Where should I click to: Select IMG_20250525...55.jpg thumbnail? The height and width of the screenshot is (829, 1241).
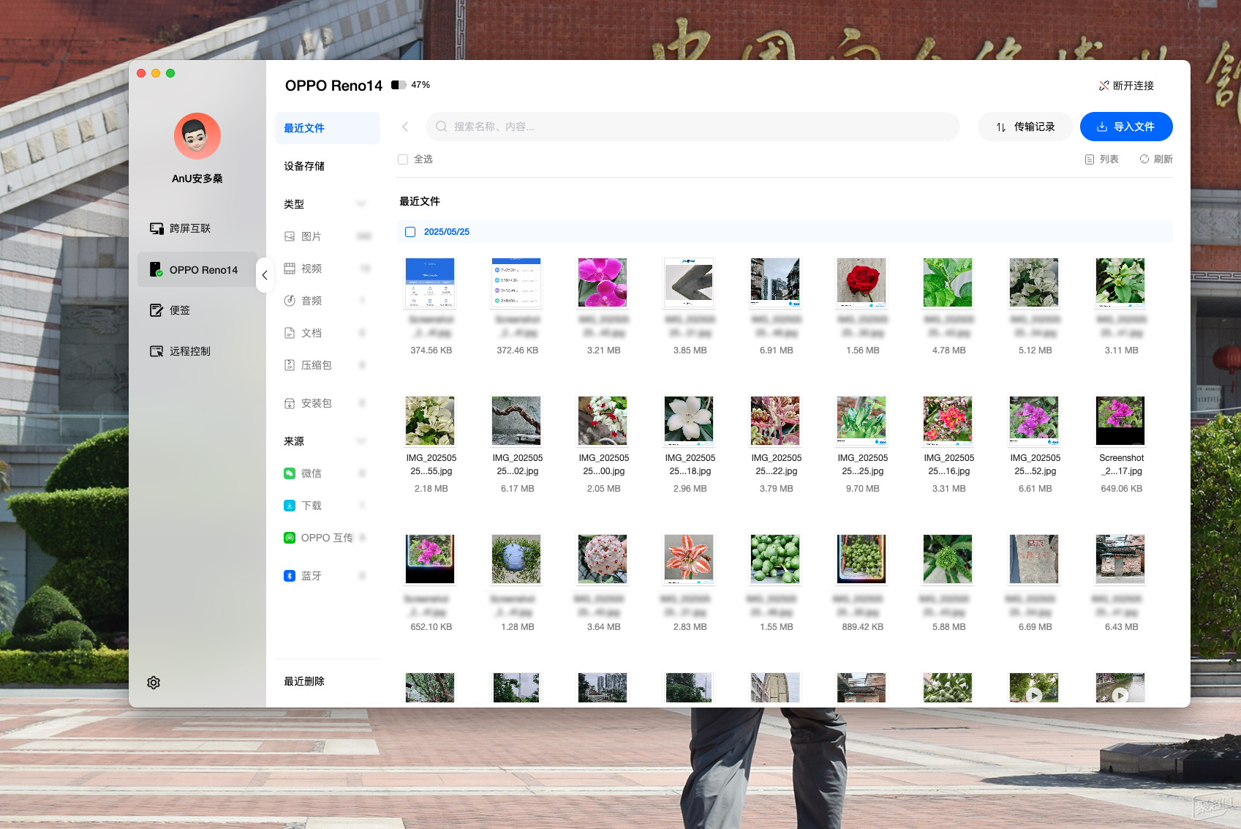(x=430, y=421)
